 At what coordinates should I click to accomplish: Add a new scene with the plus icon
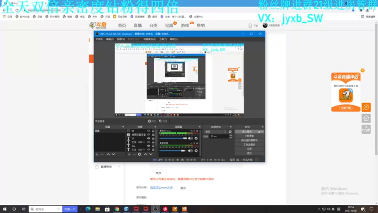click(97, 154)
